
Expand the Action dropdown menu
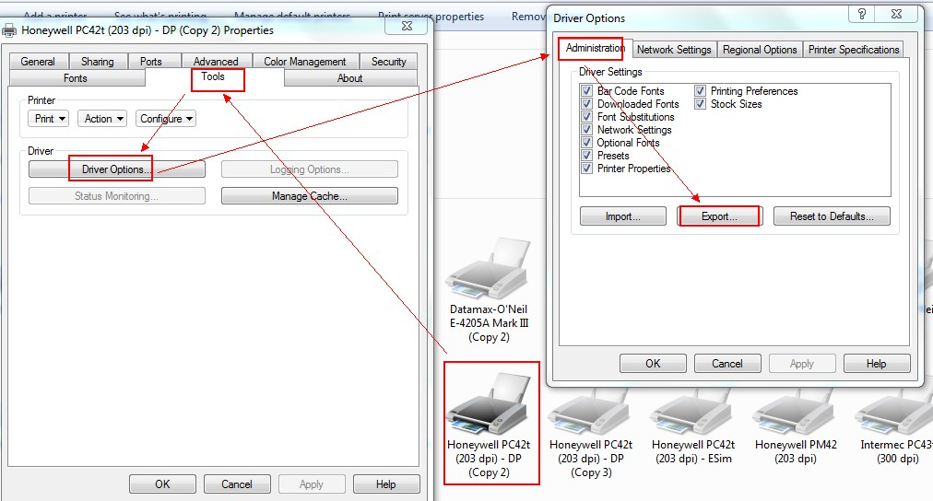pyautogui.click(x=102, y=119)
